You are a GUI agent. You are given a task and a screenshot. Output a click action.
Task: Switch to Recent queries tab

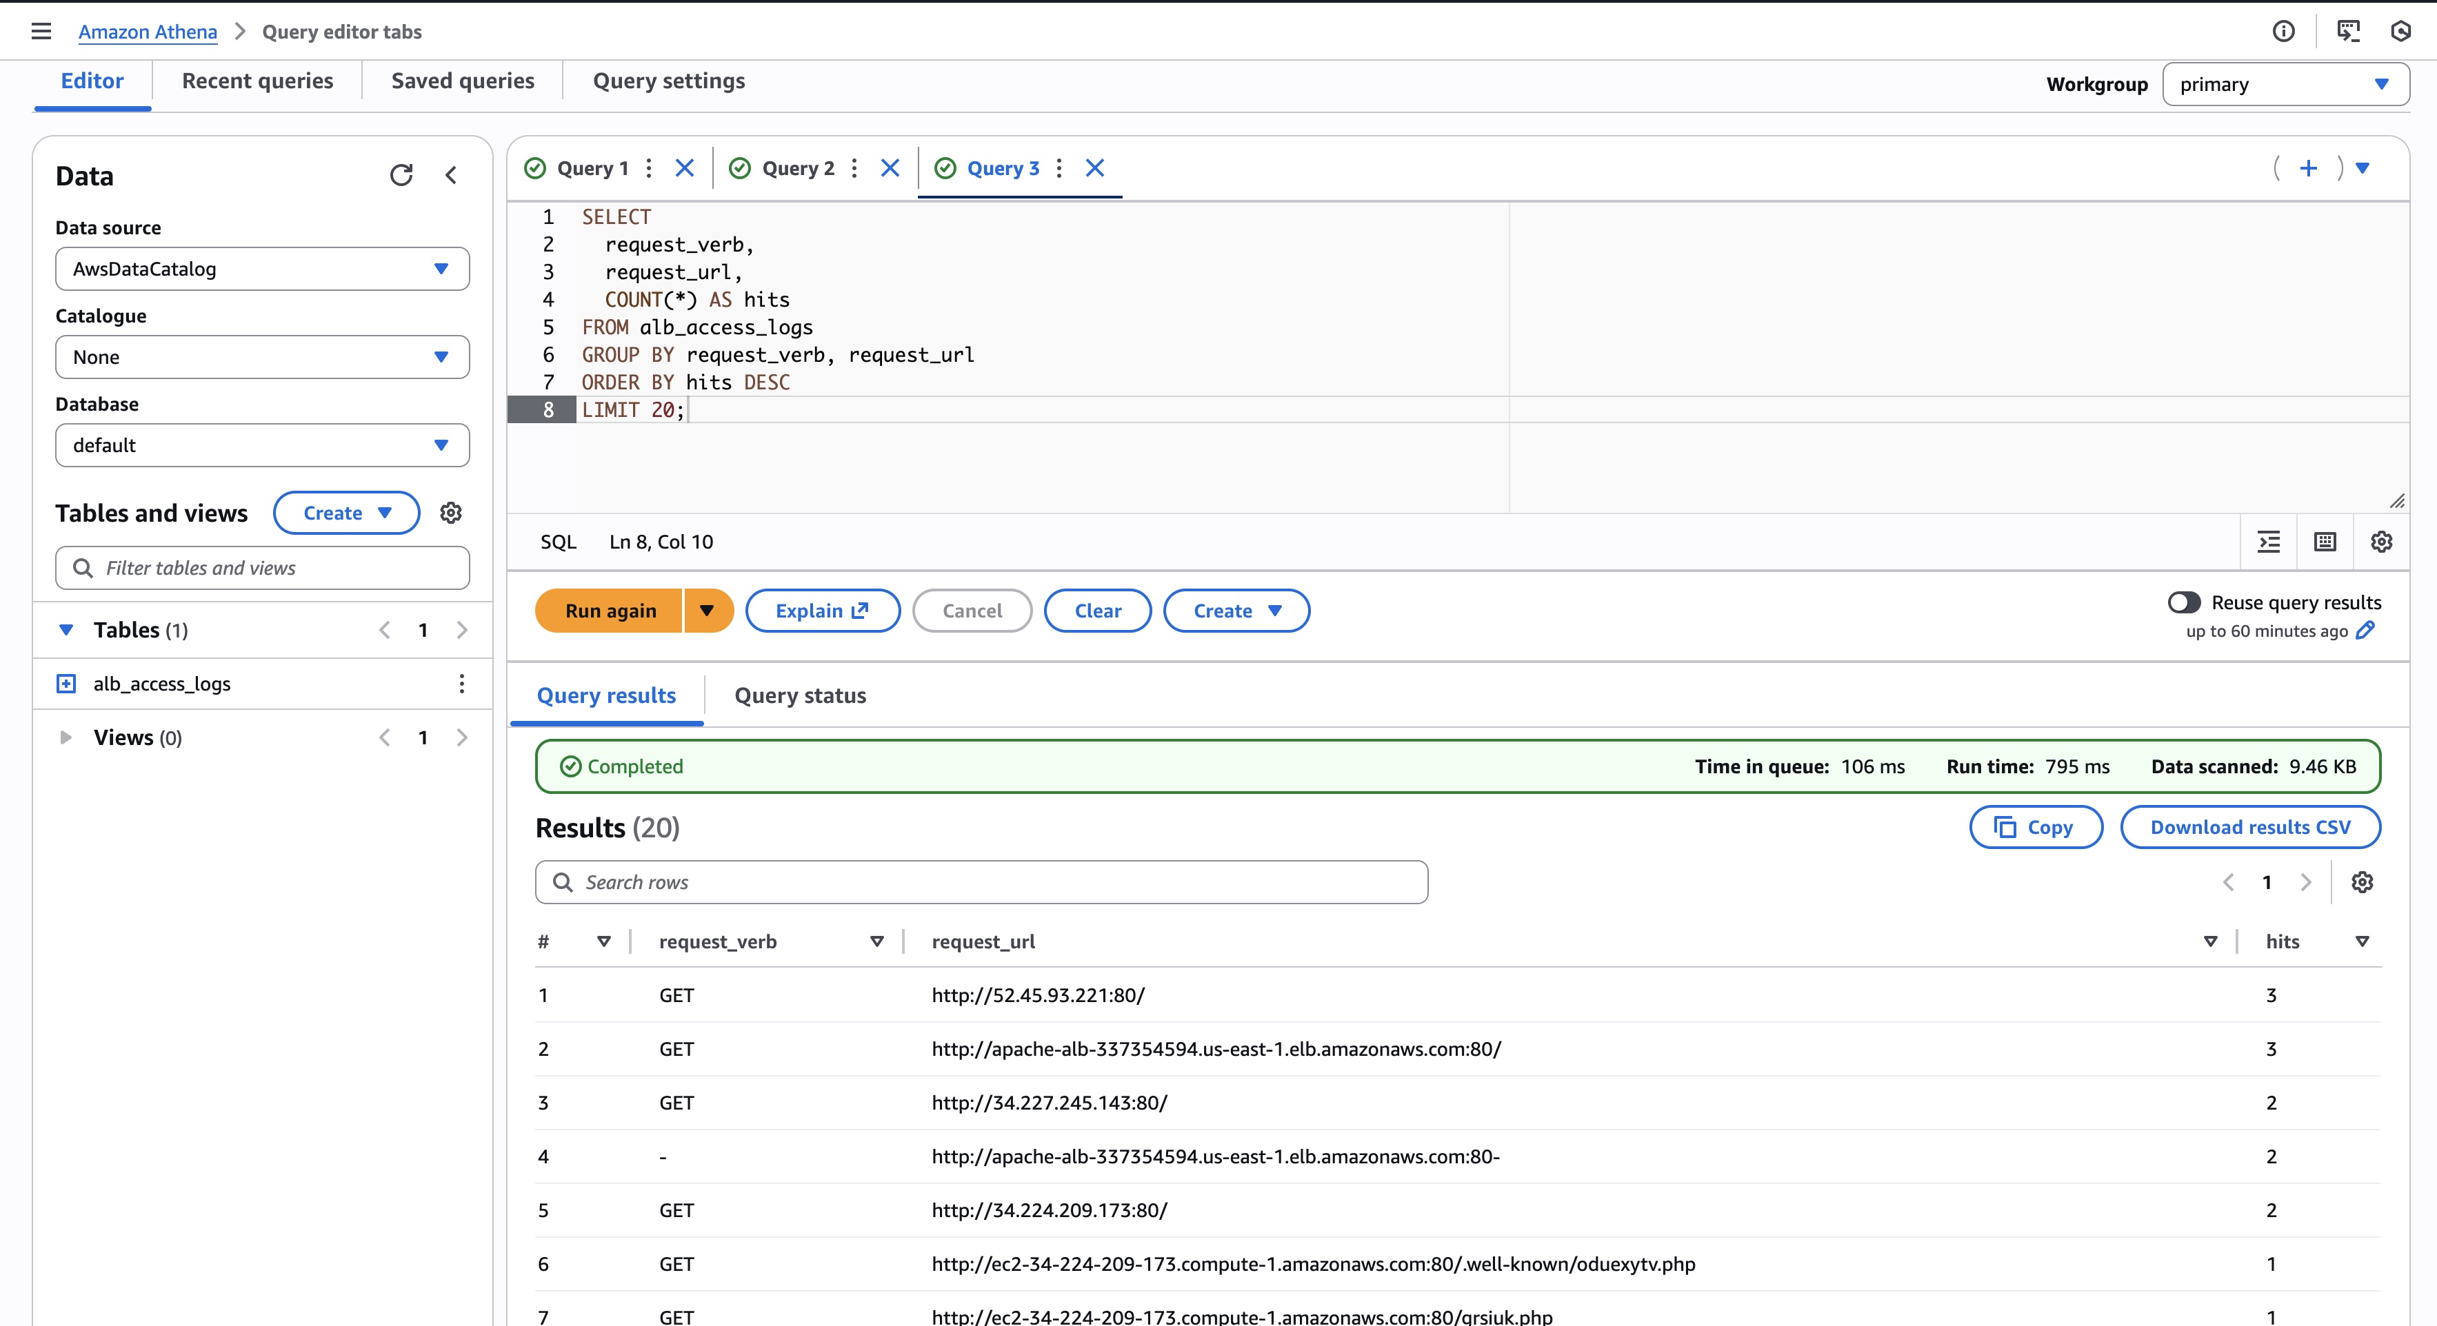[257, 81]
